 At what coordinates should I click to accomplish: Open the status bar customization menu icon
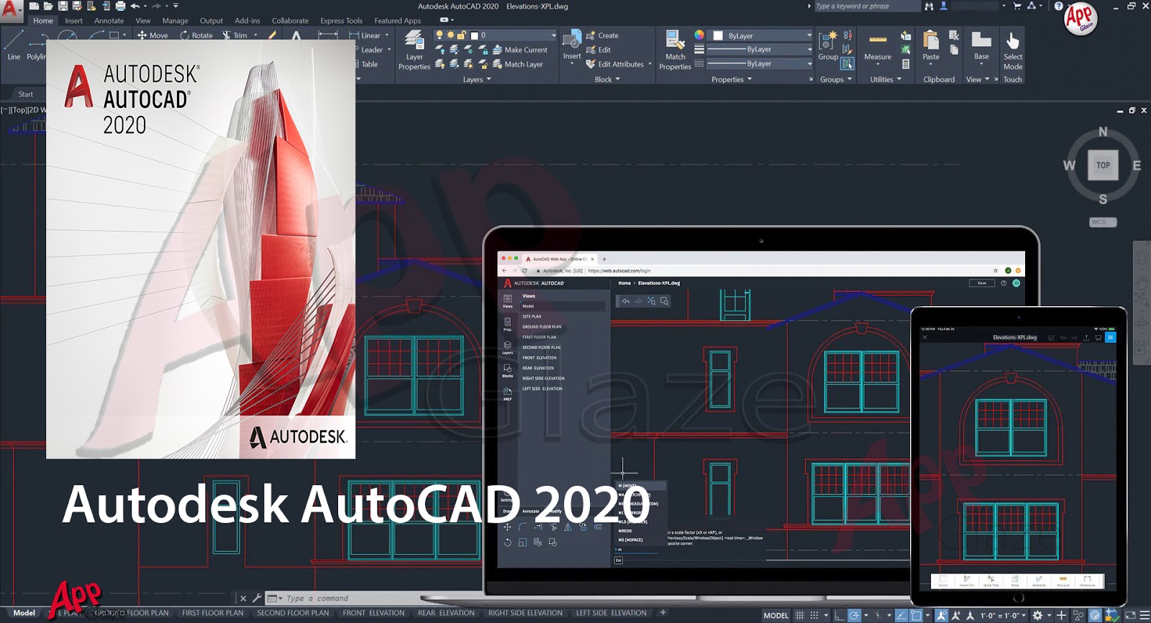(x=1145, y=615)
